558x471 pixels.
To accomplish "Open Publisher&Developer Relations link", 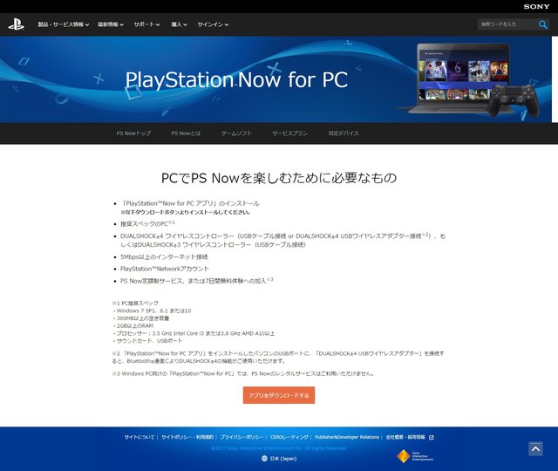I will click(x=347, y=437).
